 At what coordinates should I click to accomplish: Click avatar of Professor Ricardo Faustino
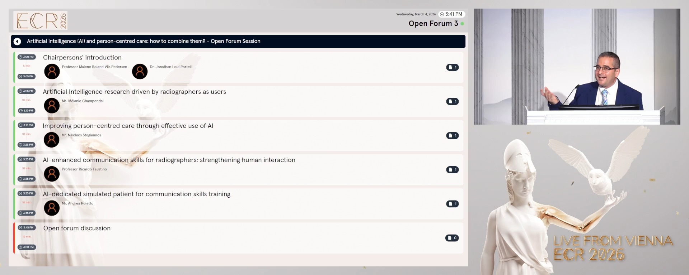coord(52,174)
